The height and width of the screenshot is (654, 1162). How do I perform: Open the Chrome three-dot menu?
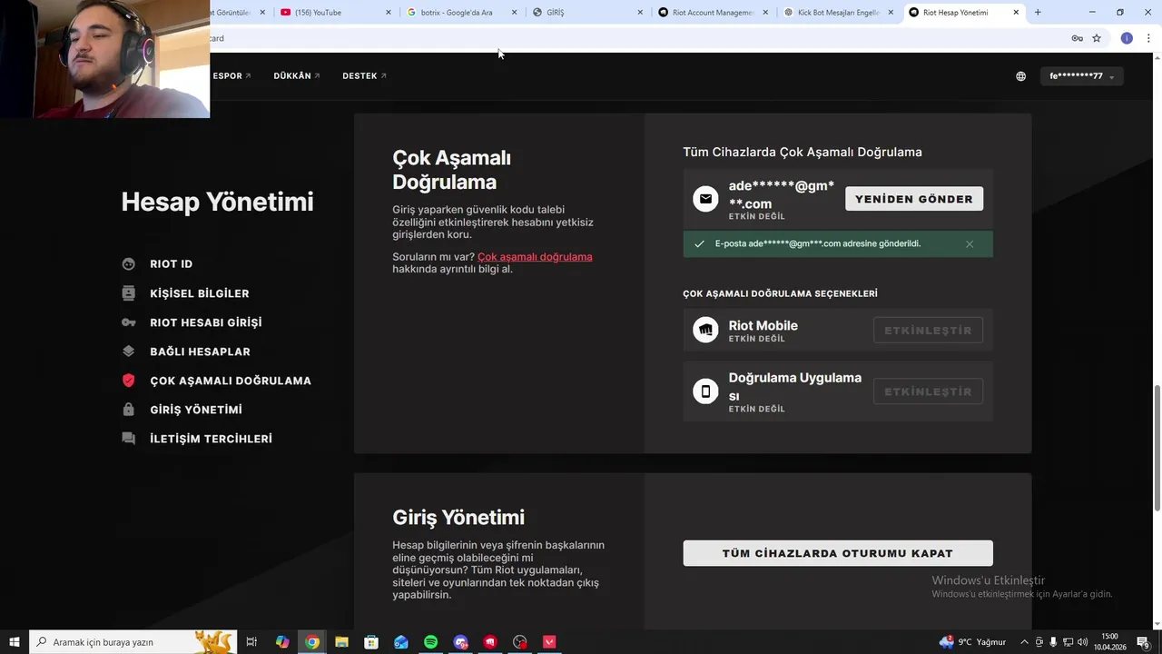pyautogui.click(x=1148, y=38)
